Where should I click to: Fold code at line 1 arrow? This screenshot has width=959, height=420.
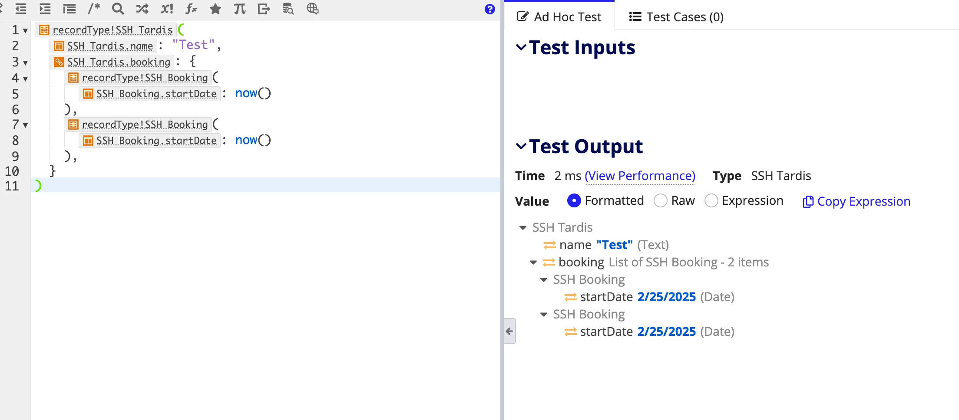[x=25, y=31]
